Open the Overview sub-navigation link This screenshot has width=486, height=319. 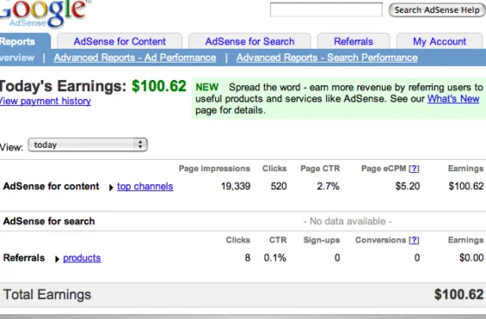click(17, 57)
